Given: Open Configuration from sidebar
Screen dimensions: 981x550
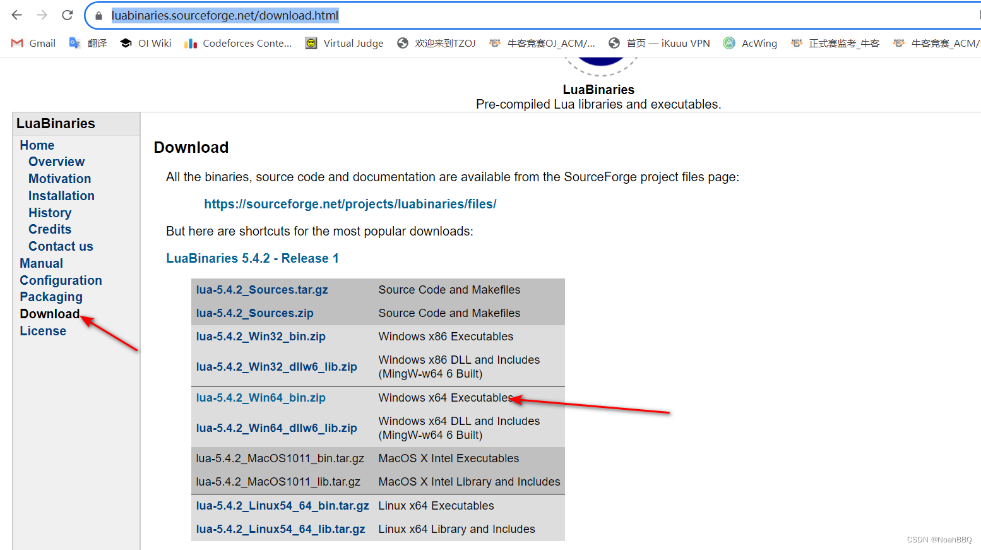Looking at the screenshot, I should [x=61, y=280].
